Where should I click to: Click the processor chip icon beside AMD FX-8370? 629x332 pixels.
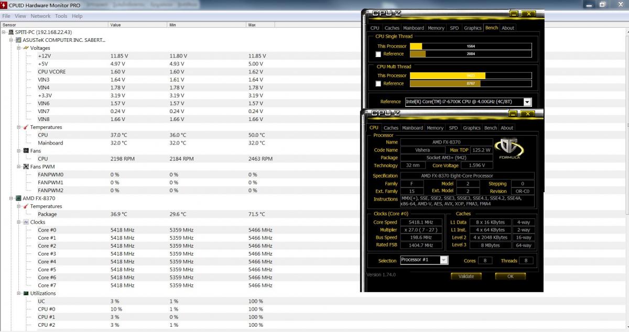coord(18,198)
